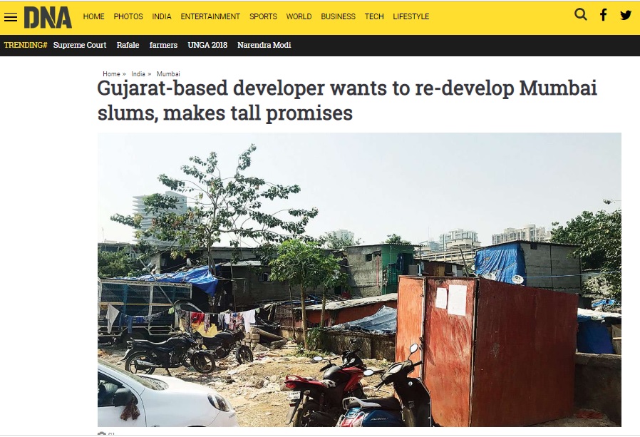This screenshot has width=640, height=437.
Task: Select Mumbai breadcrumb link
Action: click(x=168, y=74)
